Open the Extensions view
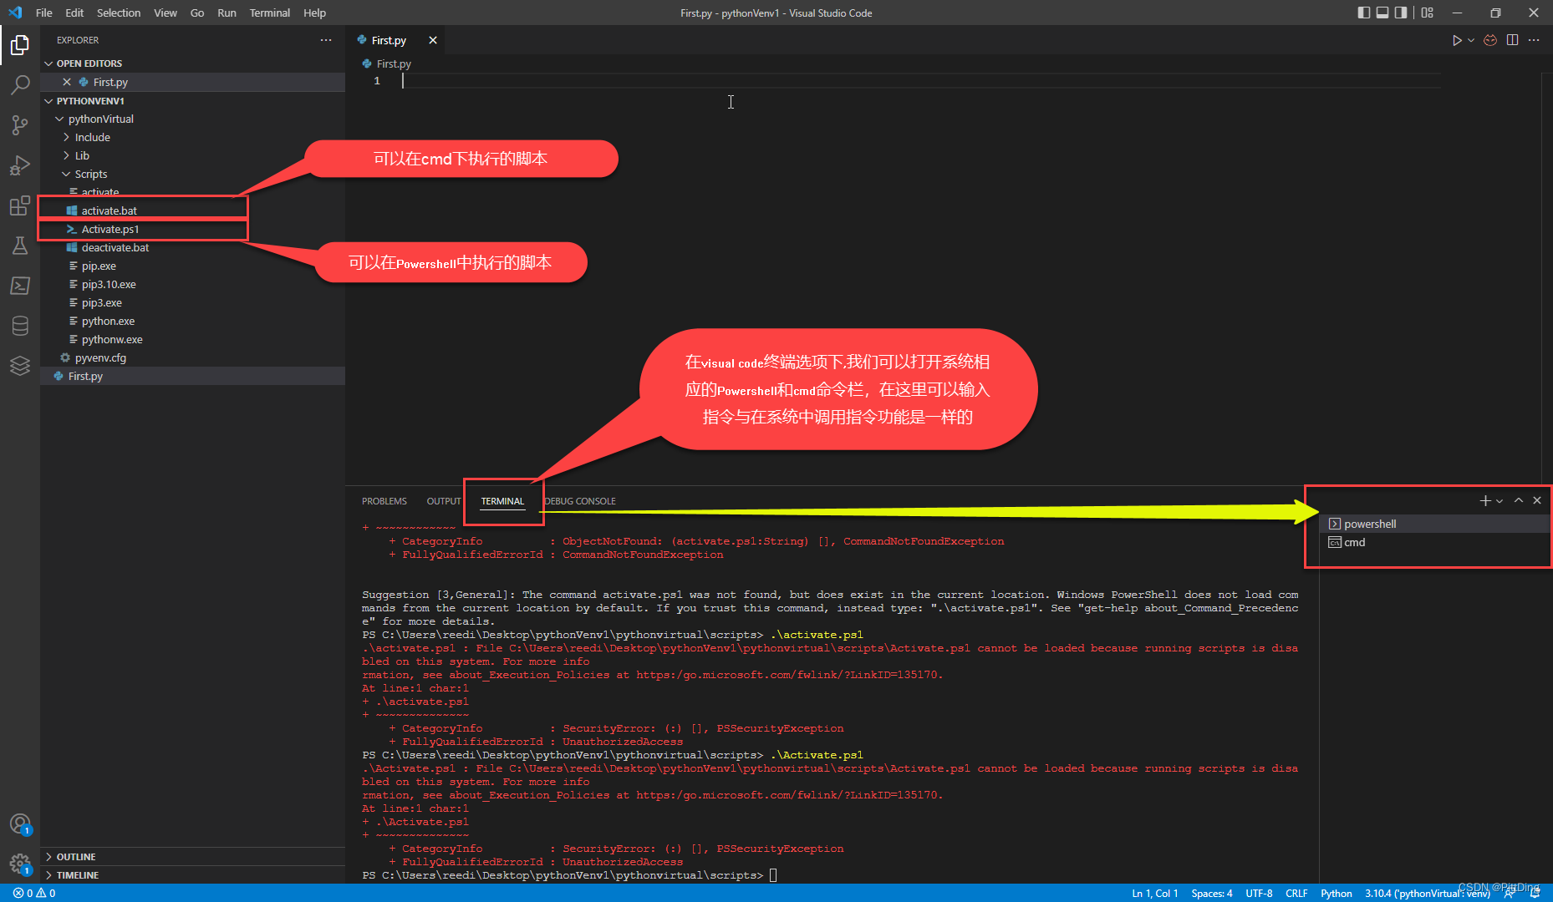This screenshot has width=1553, height=902. (x=20, y=205)
